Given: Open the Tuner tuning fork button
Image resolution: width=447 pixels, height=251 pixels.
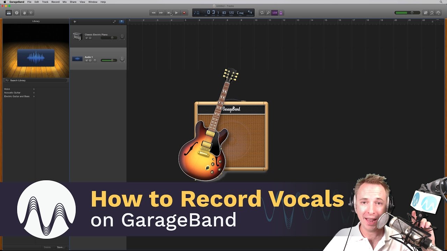Looking at the screenshot, I should (268, 13).
